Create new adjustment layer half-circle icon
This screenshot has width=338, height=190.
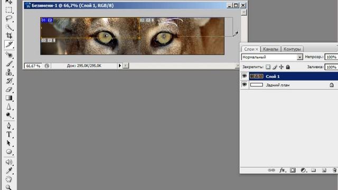click(304, 170)
